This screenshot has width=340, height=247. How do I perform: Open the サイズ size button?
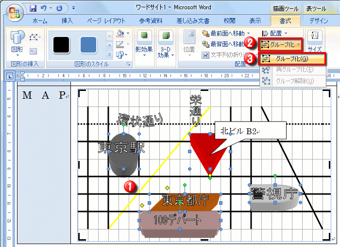pyautogui.click(x=315, y=41)
